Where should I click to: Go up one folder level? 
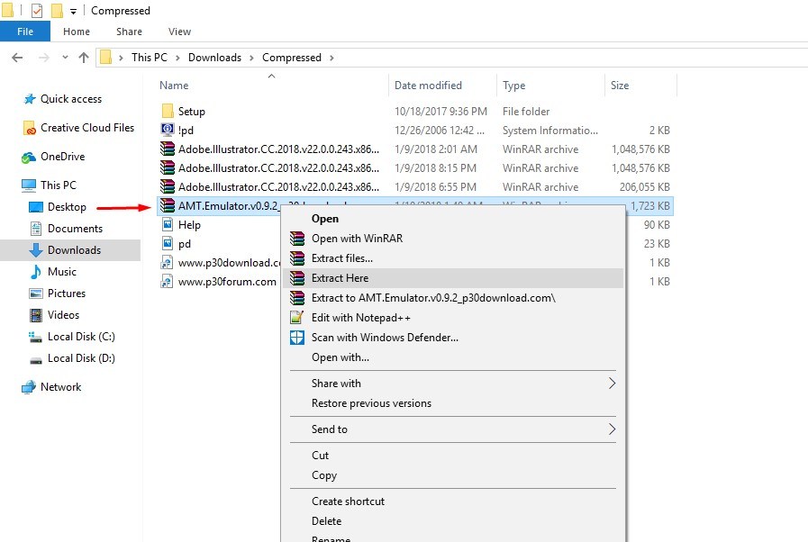click(84, 58)
